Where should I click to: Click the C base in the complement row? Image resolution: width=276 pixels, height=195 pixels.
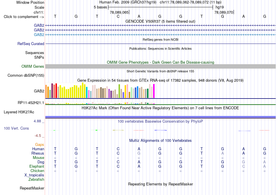[x=118, y=17]
